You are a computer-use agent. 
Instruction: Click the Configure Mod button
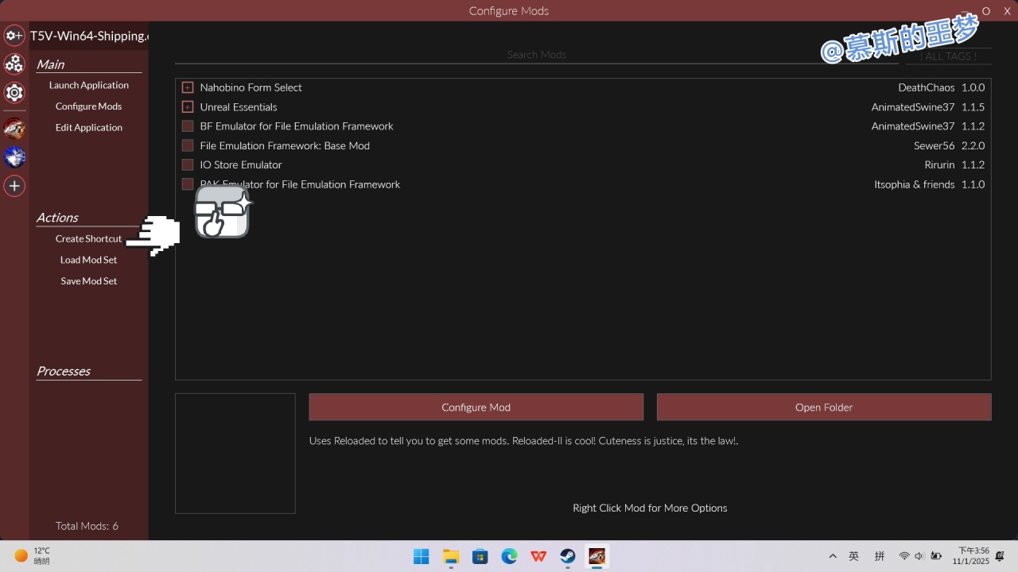pyautogui.click(x=476, y=407)
